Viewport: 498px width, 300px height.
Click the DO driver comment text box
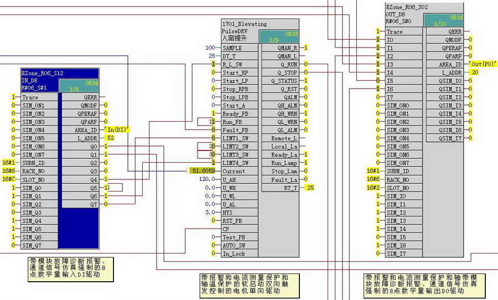[x=421, y=286]
